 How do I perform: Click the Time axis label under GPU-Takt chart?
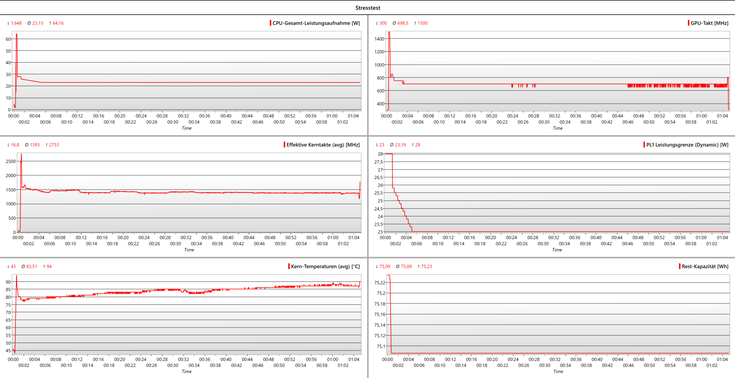pyautogui.click(x=557, y=128)
